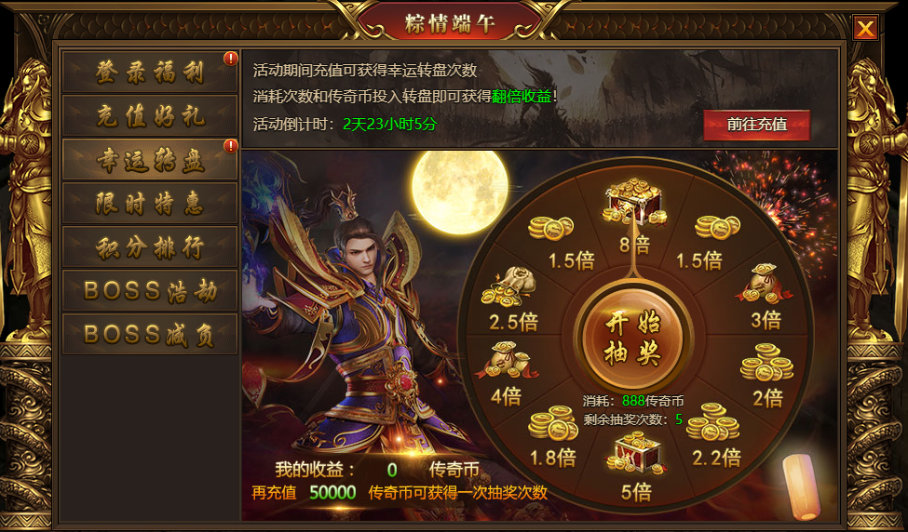The height and width of the screenshot is (532, 908).
Task: Open the 限时特惠 tab
Action: click(x=150, y=204)
